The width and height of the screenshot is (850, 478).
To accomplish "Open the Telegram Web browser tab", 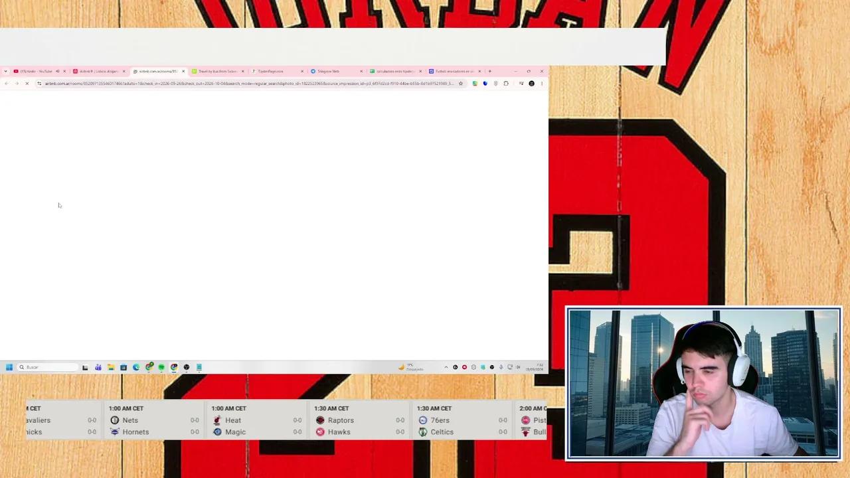I will (336, 71).
